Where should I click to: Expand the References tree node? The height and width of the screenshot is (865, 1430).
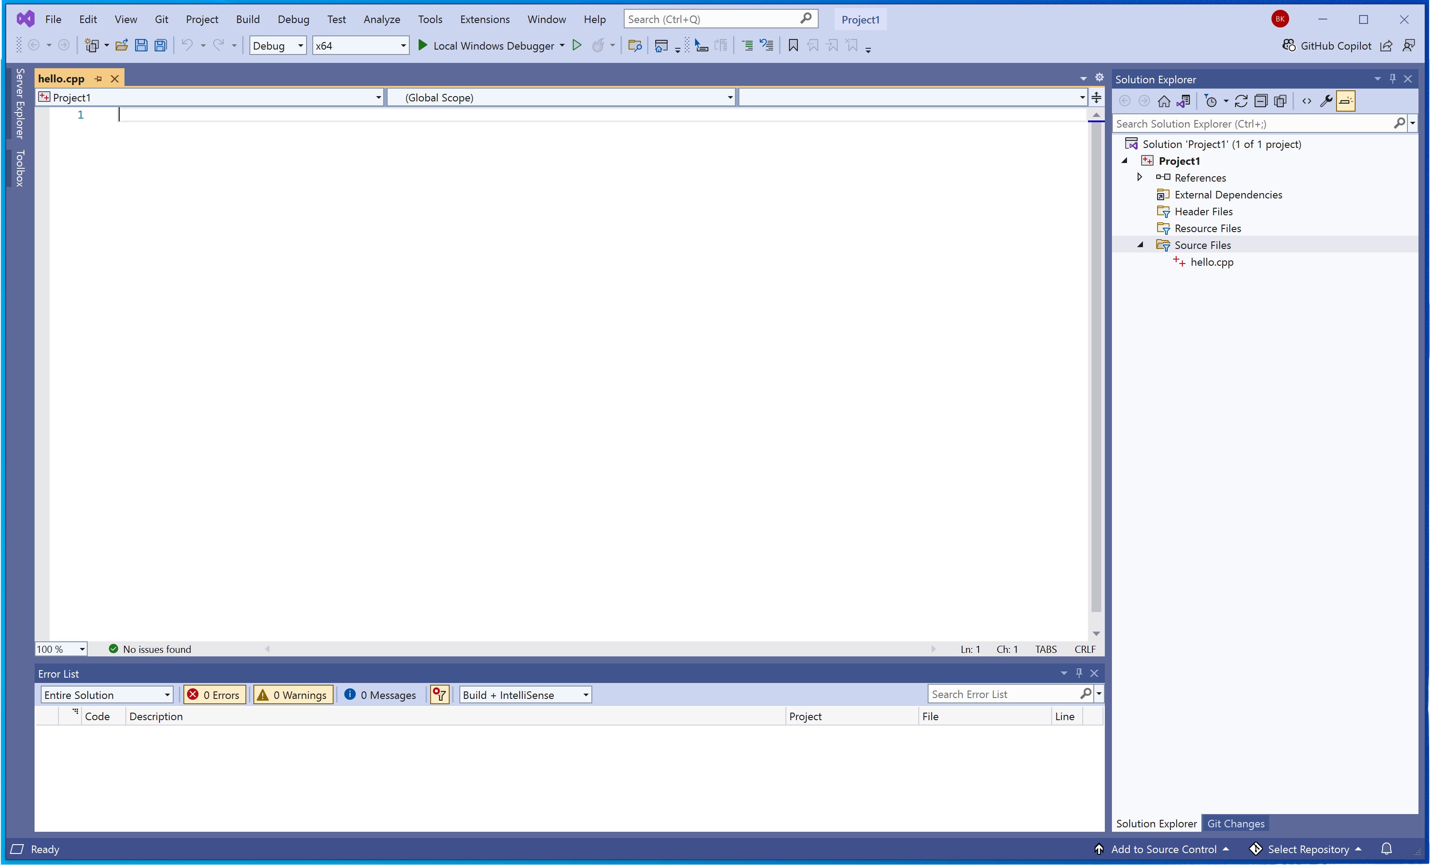coord(1139,177)
